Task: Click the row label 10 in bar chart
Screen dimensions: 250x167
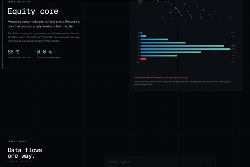Action: pos(138,62)
